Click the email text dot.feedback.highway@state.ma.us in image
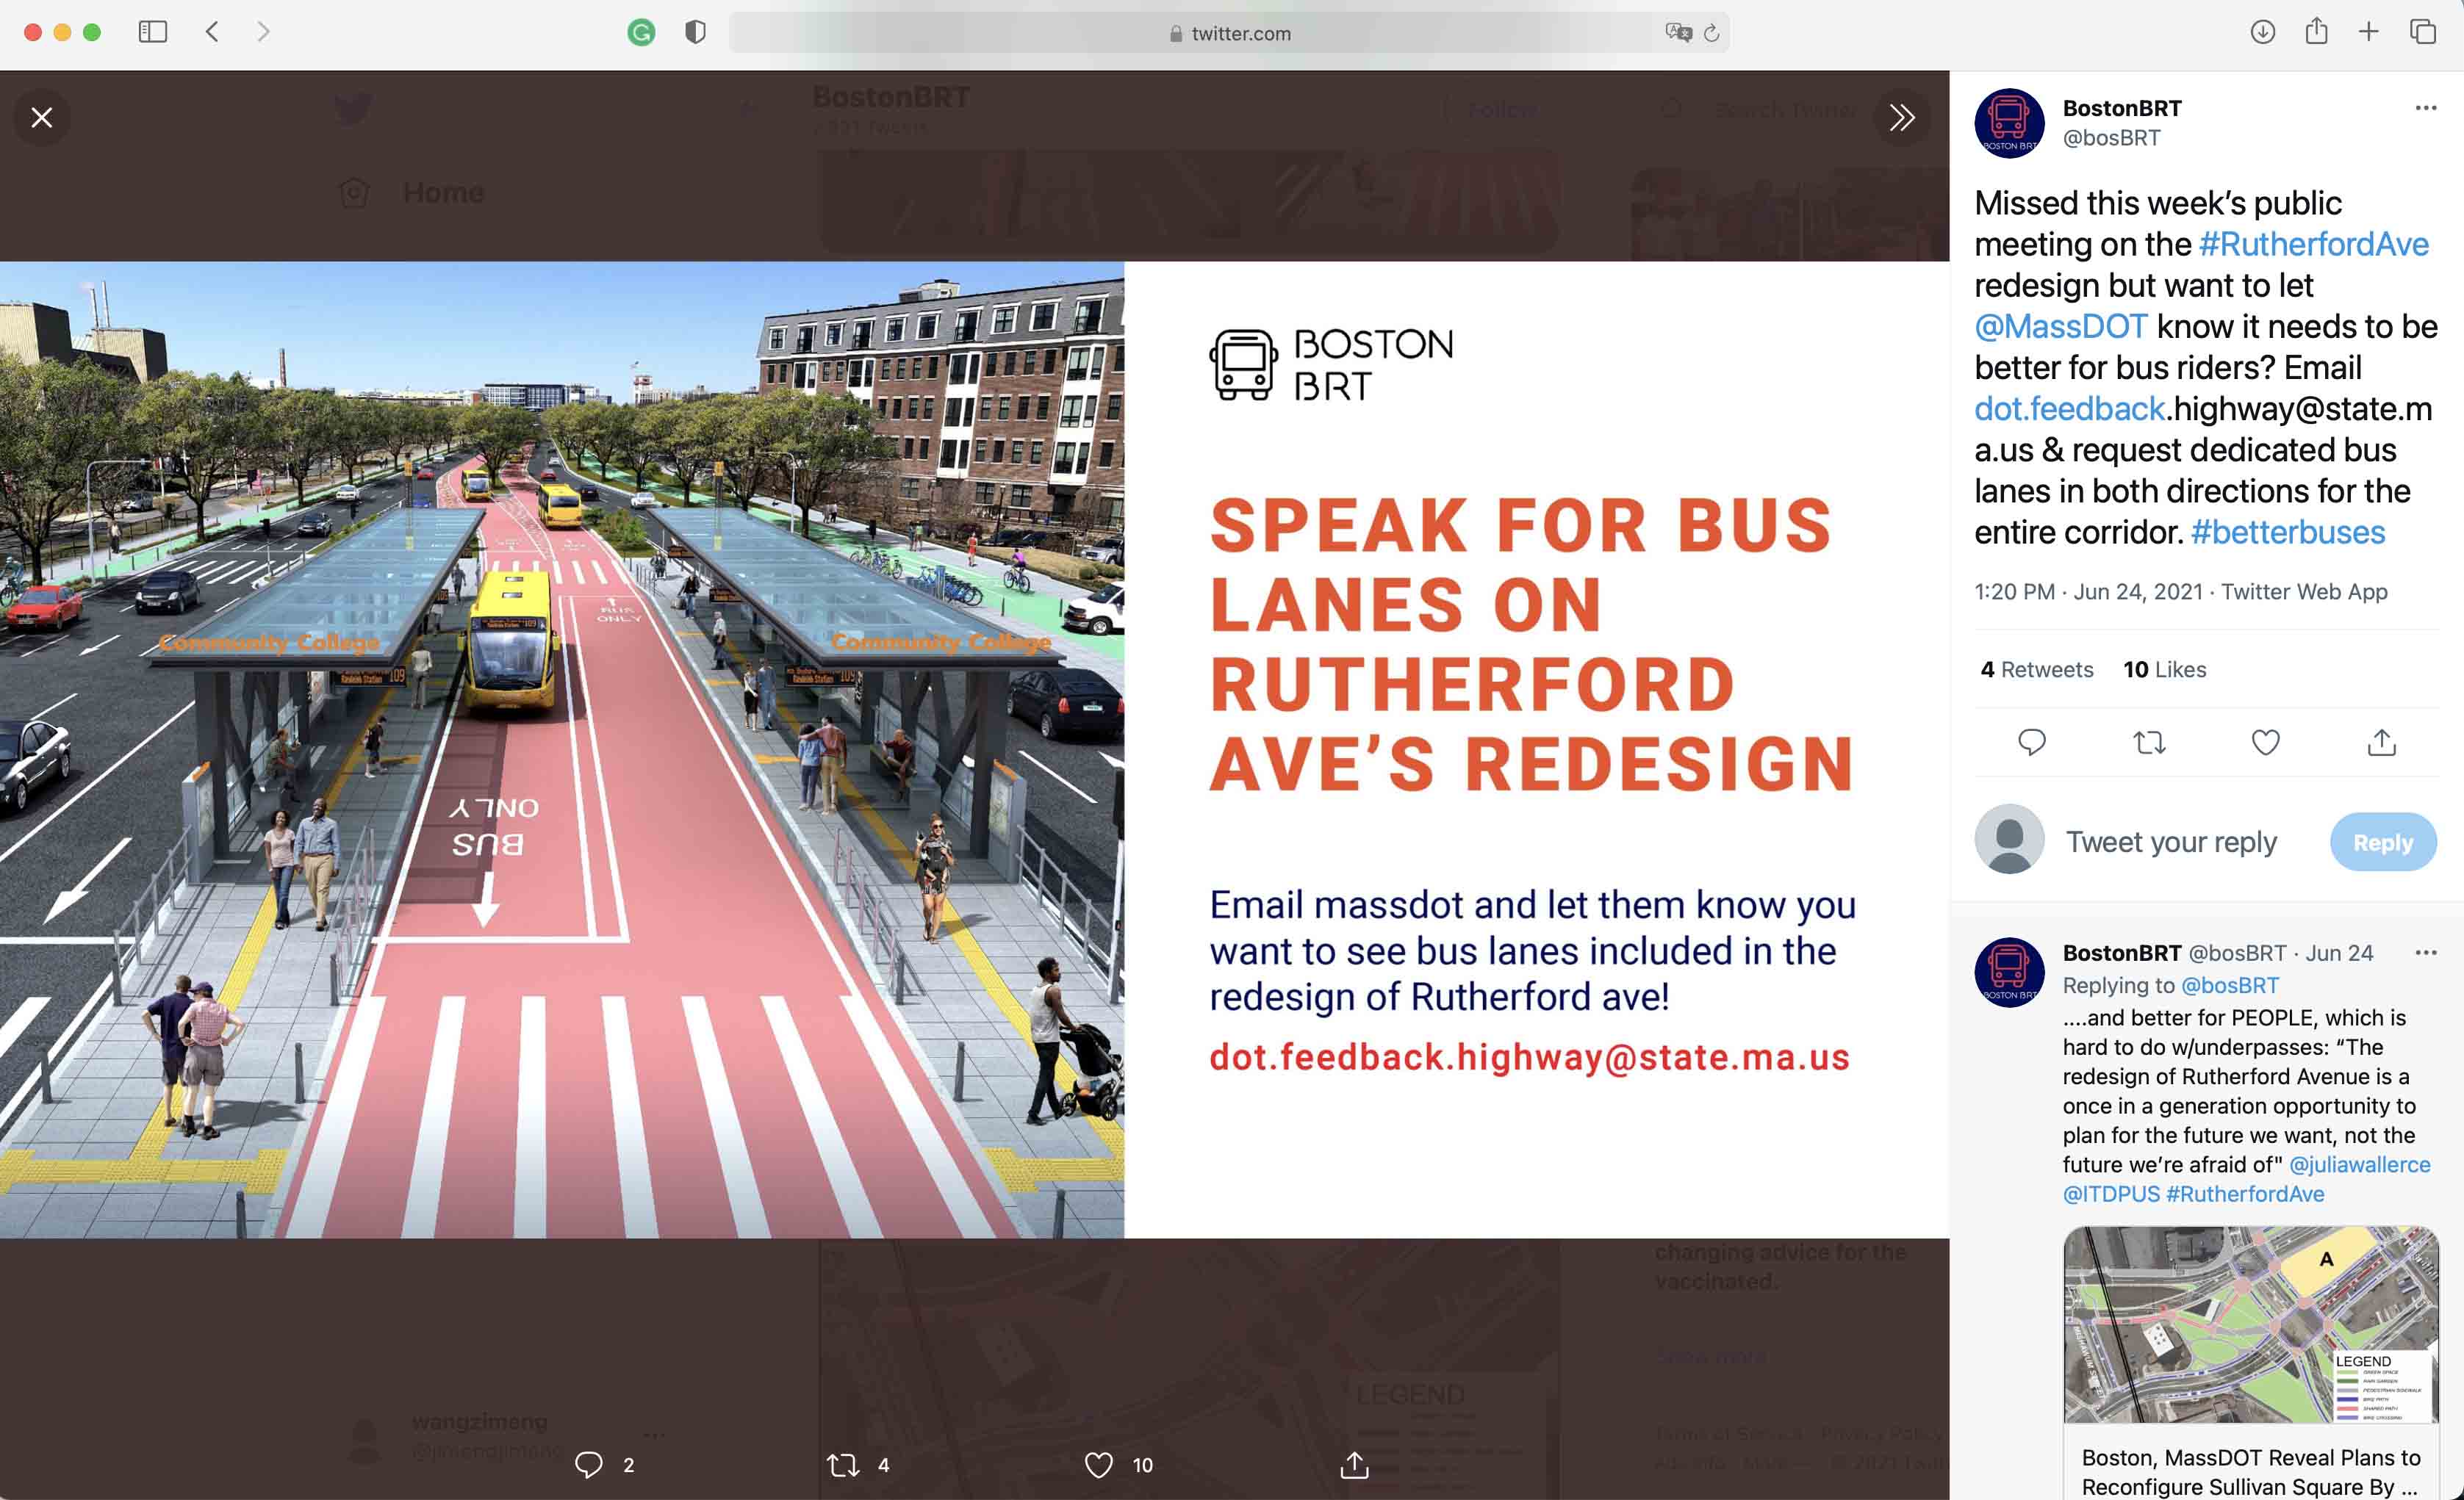Viewport: 2464px width, 1500px height. pyautogui.click(x=1529, y=1057)
